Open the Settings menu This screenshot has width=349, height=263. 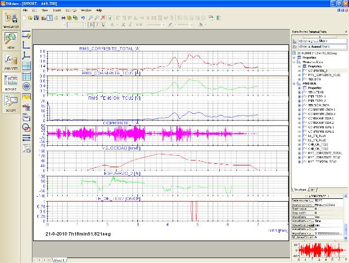click(x=71, y=10)
